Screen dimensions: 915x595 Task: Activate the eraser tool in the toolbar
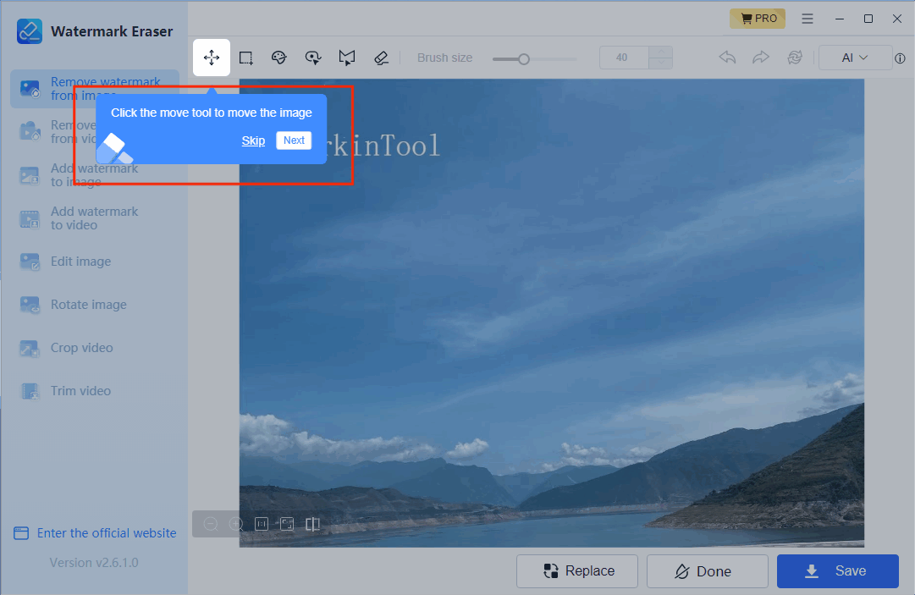pos(381,58)
